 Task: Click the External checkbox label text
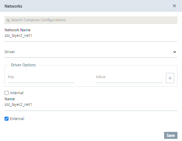(17, 119)
